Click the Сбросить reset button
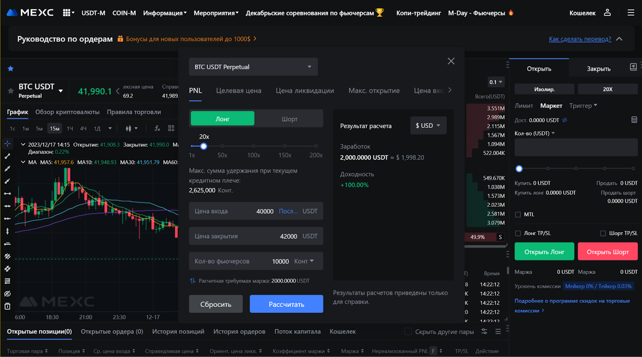 pos(216,304)
